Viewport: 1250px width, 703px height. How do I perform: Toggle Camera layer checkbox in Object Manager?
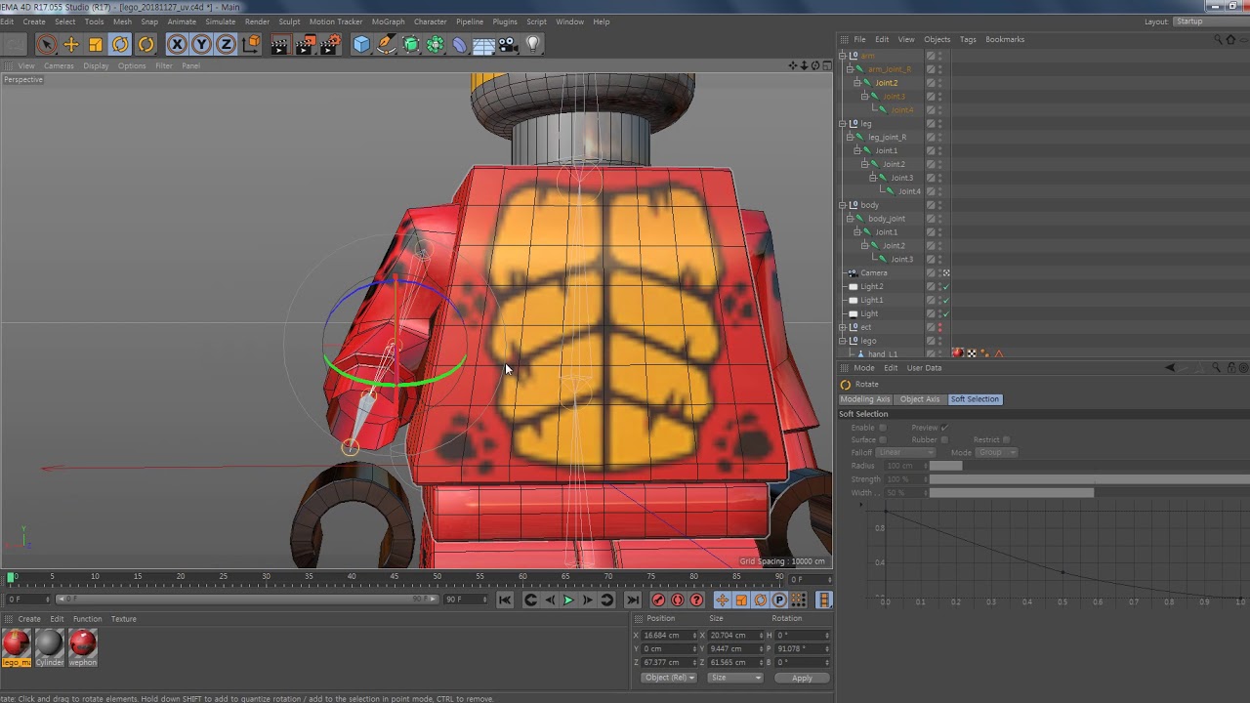pos(931,272)
